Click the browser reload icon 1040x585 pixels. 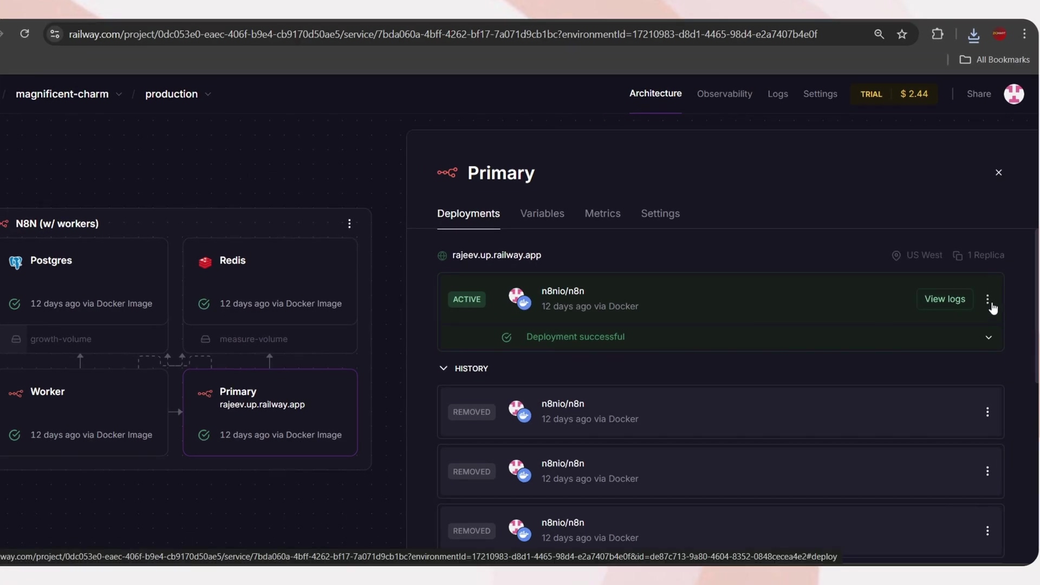point(24,34)
